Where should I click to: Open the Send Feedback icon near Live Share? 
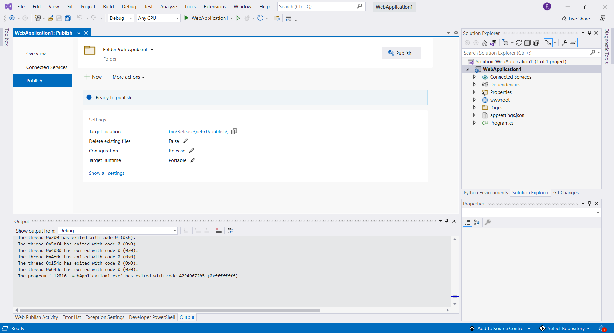(602, 19)
